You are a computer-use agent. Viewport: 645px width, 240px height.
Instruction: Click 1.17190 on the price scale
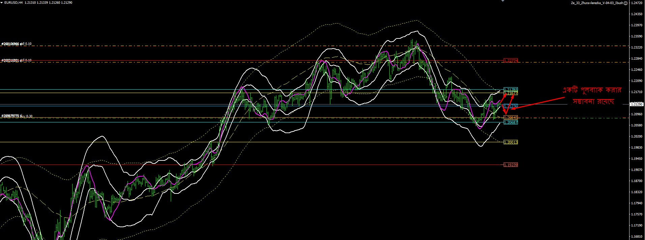pyautogui.click(x=637, y=226)
